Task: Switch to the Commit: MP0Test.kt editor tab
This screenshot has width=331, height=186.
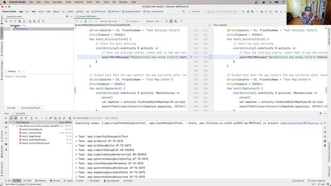Action: coord(87,17)
